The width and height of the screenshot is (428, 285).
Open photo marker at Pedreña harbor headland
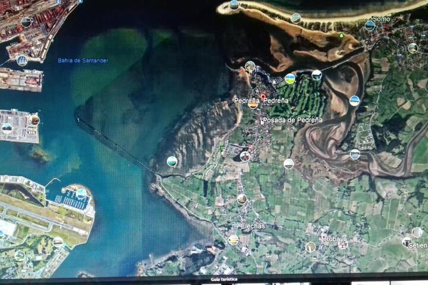click(250, 66)
